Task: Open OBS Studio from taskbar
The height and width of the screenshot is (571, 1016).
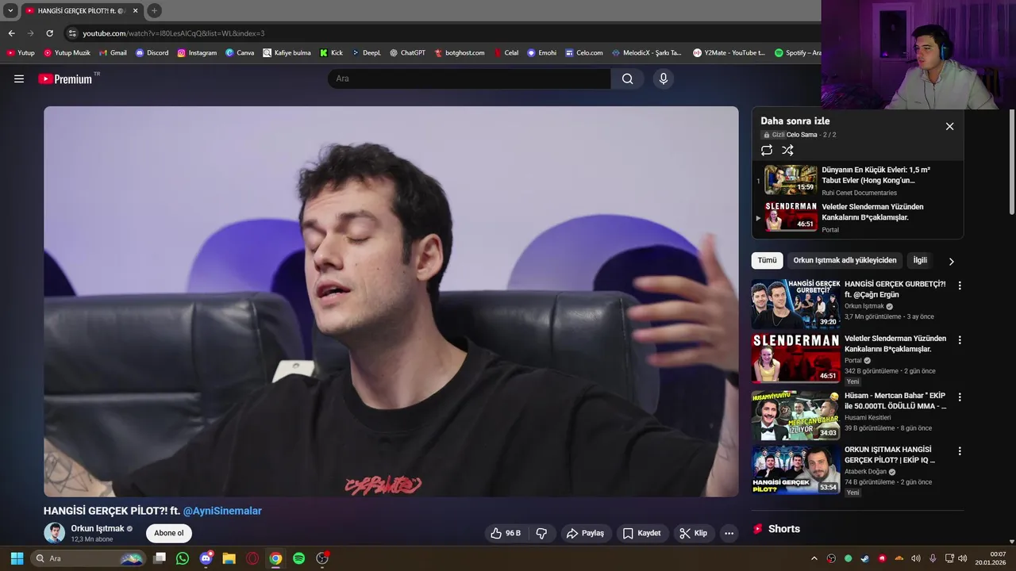Action: tap(322, 558)
